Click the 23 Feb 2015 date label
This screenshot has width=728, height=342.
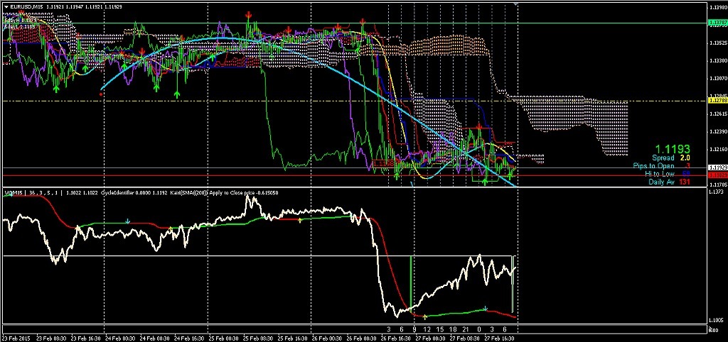pos(16,337)
